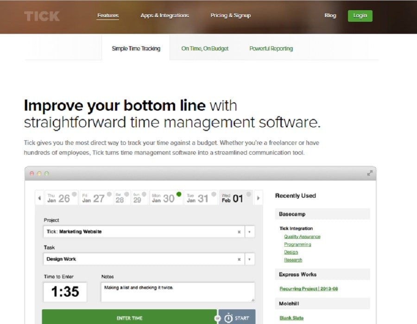
Task: Click the Tick: Marketing Website field
Action: point(144,231)
